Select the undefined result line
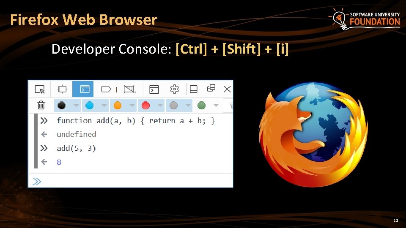 click(77, 134)
